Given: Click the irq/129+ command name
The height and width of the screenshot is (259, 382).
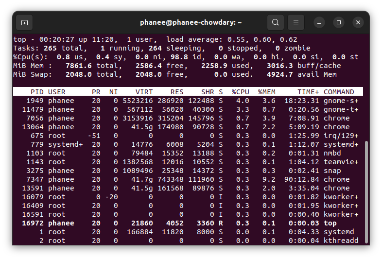Looking at the screenshot, I should [x=341, y=136].
